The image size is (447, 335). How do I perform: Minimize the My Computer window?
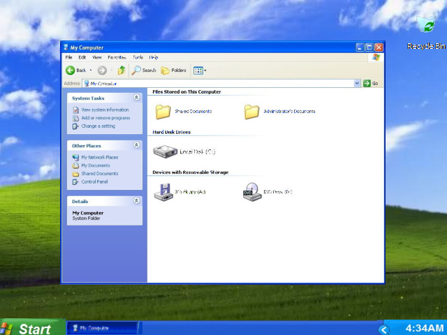(360, 47)
